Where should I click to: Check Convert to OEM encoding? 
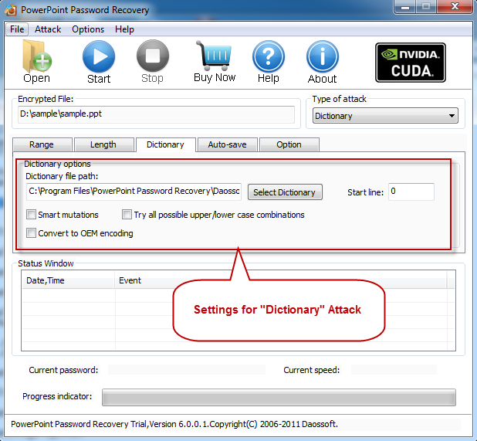pos(31,233)
